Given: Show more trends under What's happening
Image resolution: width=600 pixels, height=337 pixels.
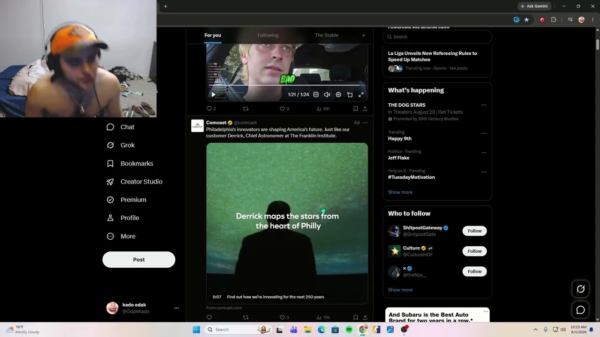Looking at the screenshot, I should coord(400,192).
